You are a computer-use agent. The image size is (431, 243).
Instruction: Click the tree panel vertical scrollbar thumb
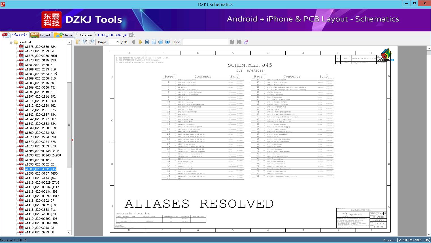coord(69,125)
